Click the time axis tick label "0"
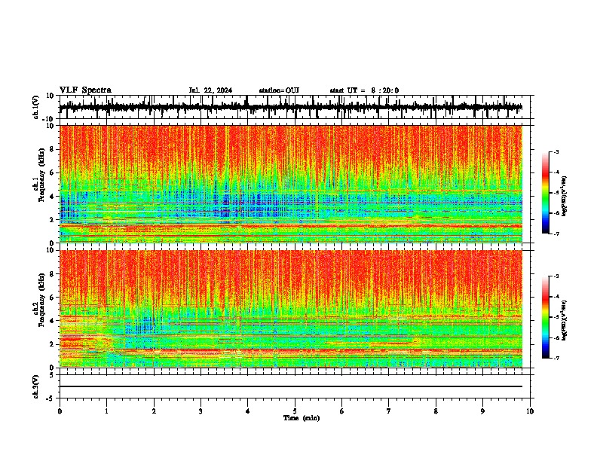The height and width of the screenshot is (461, 597). 60,411
